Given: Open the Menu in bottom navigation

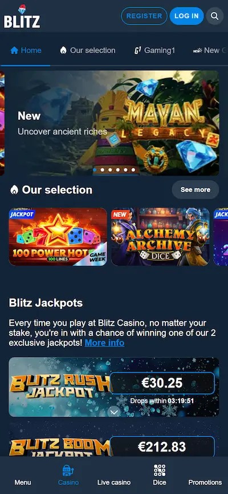Looking at the screenshot, I should tap(23, 482).
